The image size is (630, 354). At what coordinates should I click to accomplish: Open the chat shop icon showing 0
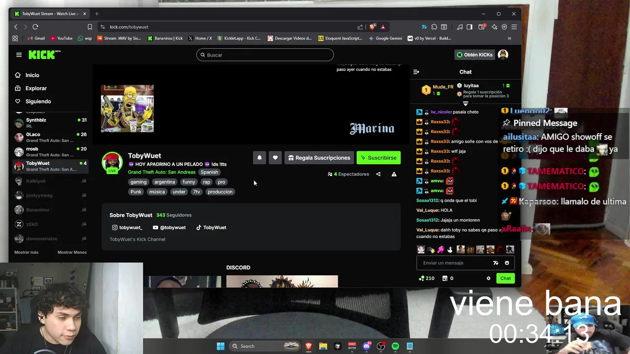pos(447,278)
